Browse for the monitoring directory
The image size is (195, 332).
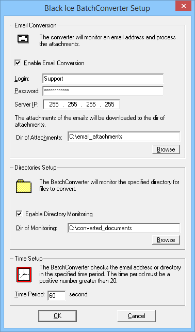point(166,240)
